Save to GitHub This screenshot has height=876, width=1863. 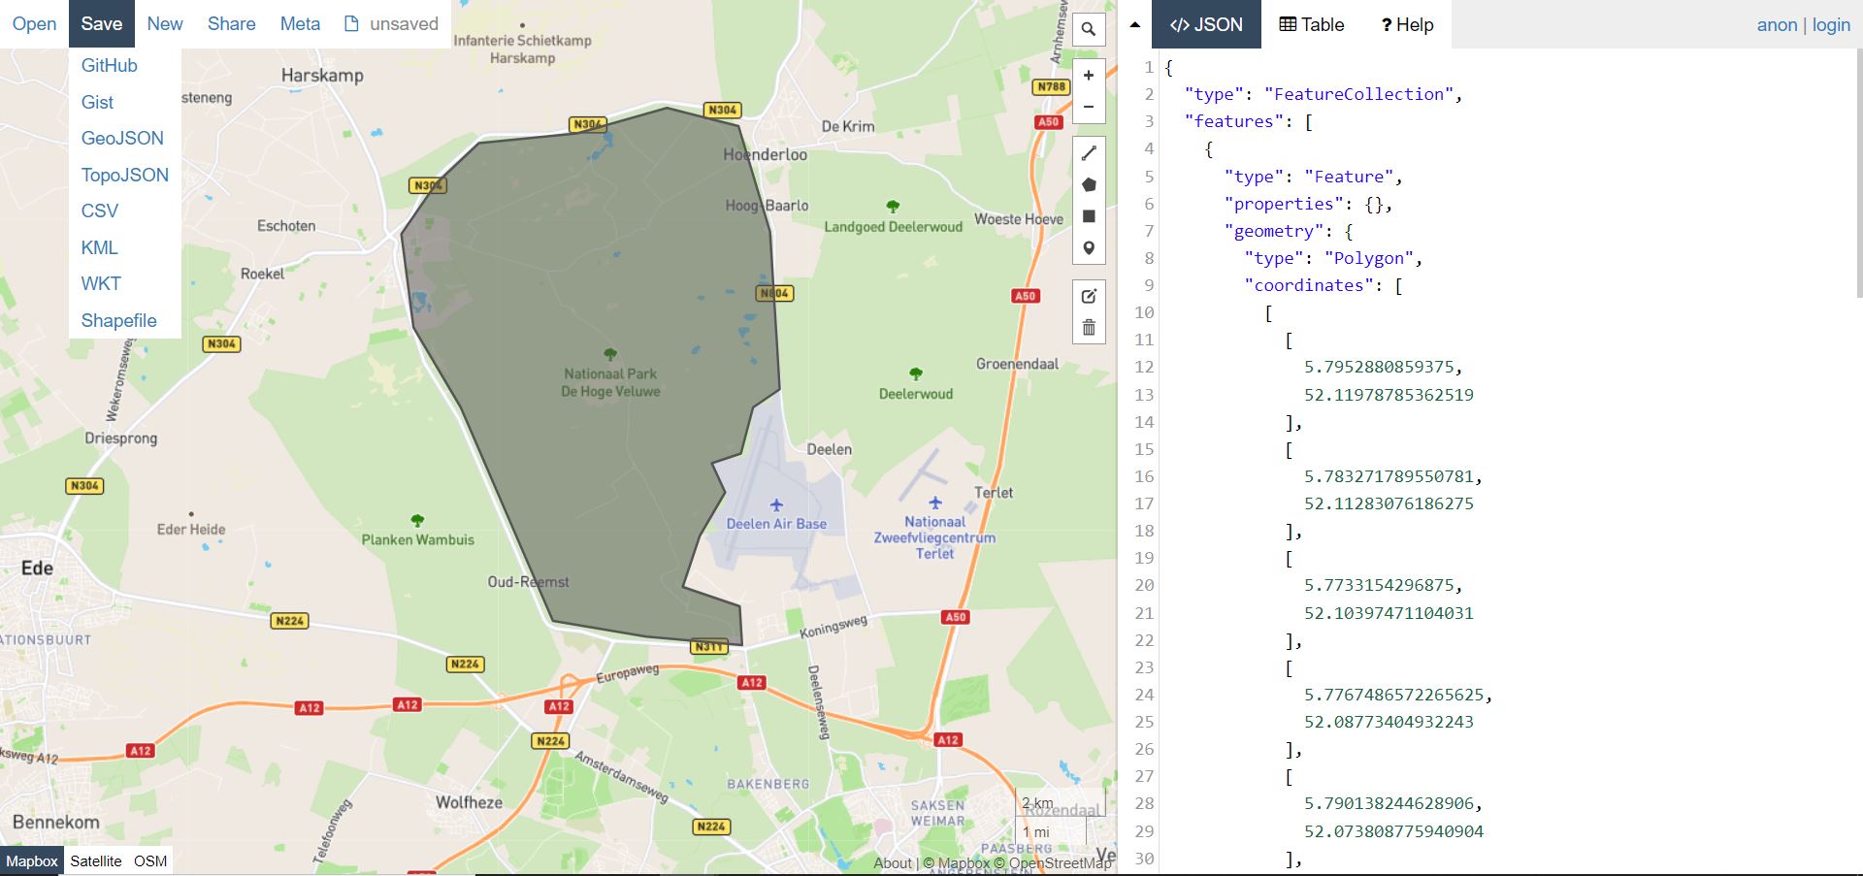click(109, 66)
